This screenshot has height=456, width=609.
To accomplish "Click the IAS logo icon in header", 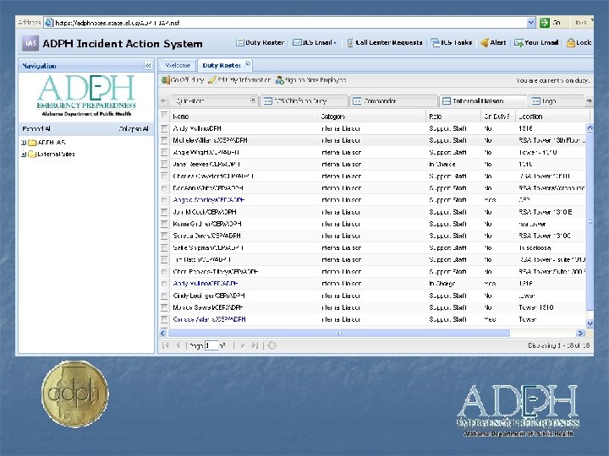I will tap(30, 43).
